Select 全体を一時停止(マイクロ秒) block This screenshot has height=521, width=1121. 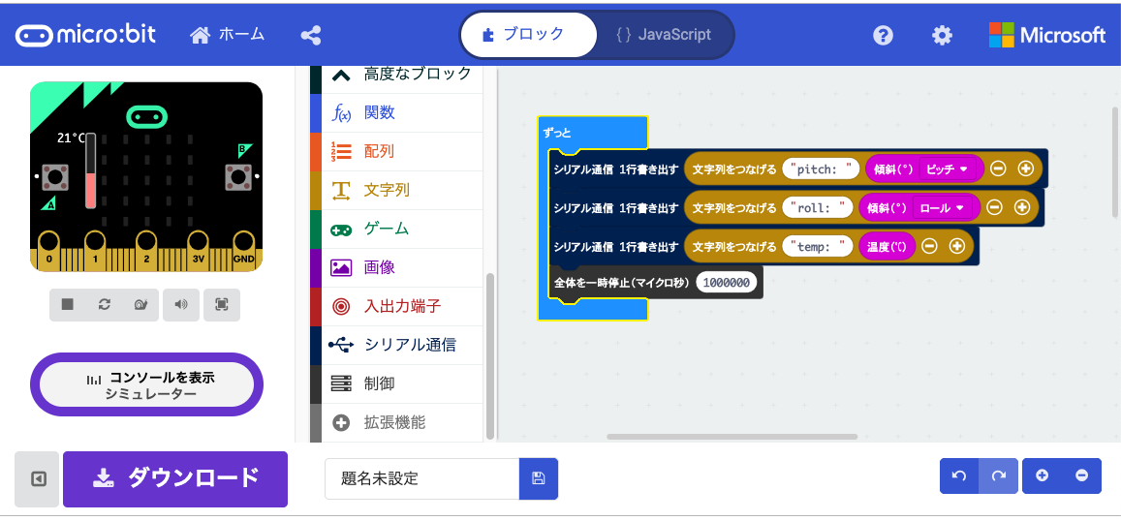[620, 283]
